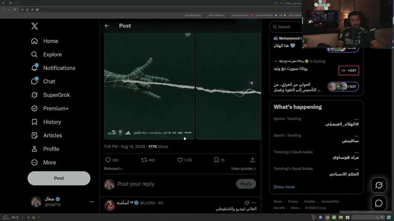Viewport: 394px width, 221px height.
Task: Click the Grok icon on the @i_o24s reply
Action: point(247,203)
